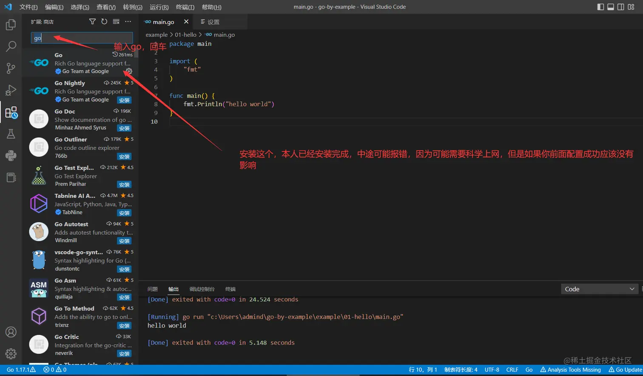Install the Go Nightly extension
The width and height of the screenshot is (643, 376).
[x=124, y=100]
